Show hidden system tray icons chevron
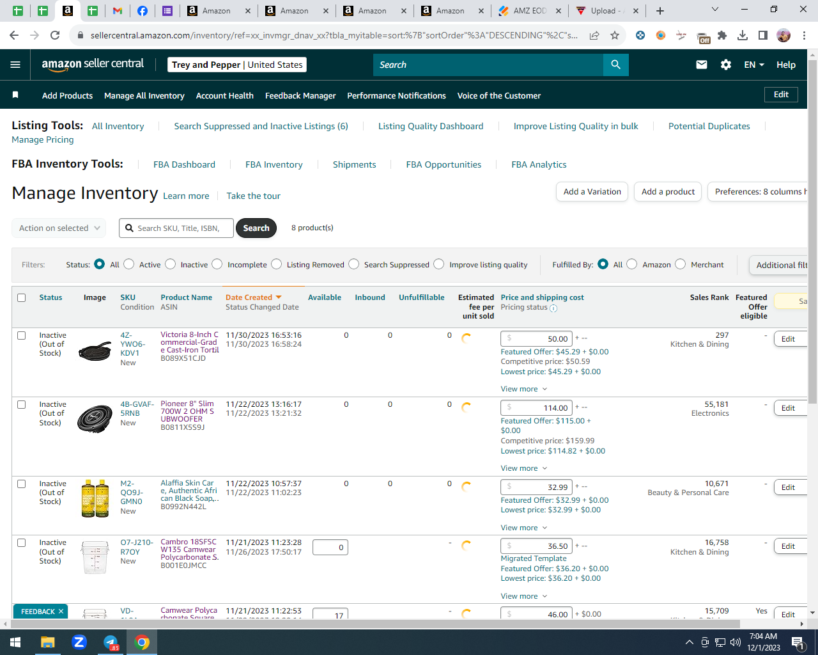This screenshot has height=655, width=818. [x=689, y=642]
